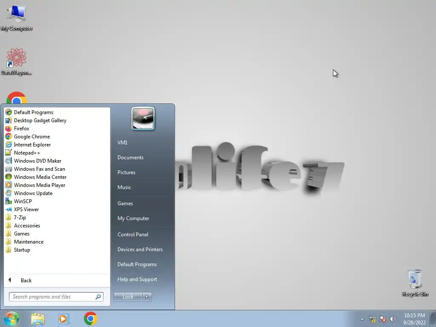
Task: Open Windows Media Center
Action: [36, 177]
